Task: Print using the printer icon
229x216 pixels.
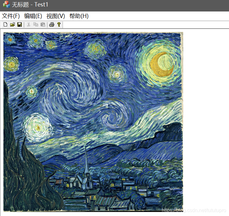Action: click(x=52, y=25)
